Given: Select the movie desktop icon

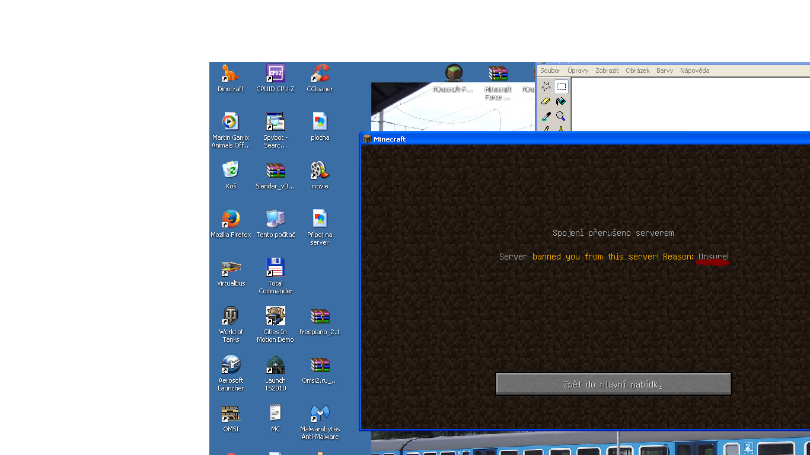Looking at the screenshot, I should (320, 175).
